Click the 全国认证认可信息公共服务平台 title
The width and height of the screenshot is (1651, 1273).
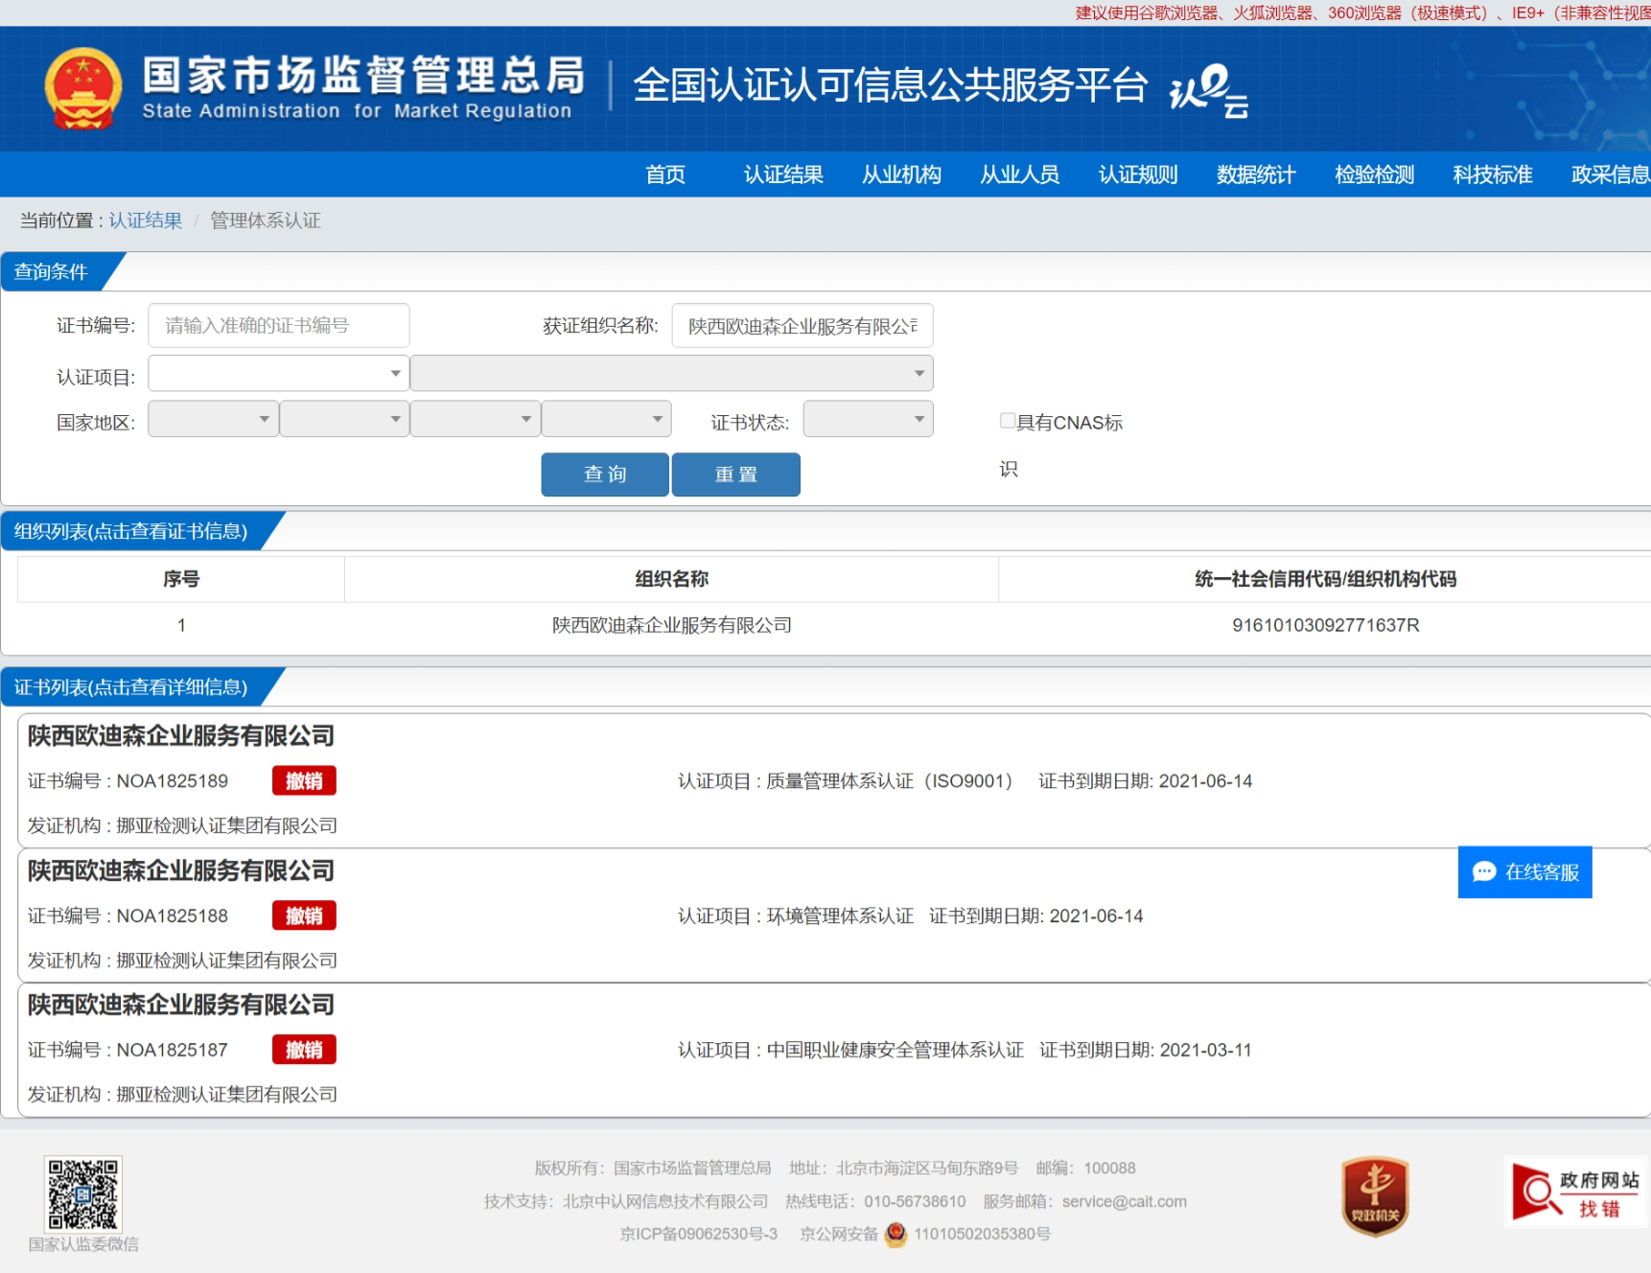(x=890, y=85)
